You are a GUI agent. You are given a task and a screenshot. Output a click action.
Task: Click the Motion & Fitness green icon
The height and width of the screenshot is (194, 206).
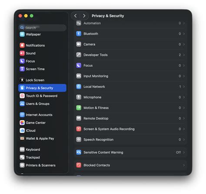(79, 108)
